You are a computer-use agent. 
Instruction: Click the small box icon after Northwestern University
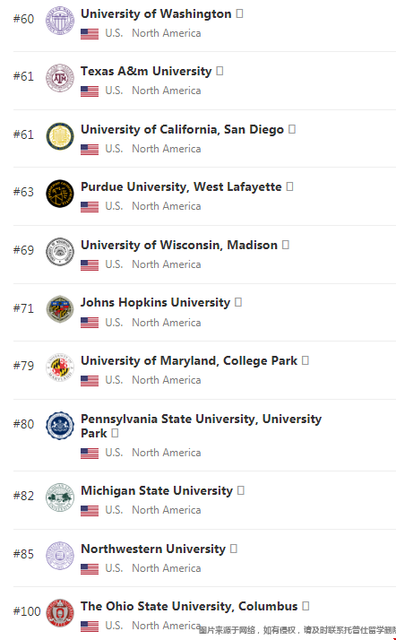(x=234, y=549)
